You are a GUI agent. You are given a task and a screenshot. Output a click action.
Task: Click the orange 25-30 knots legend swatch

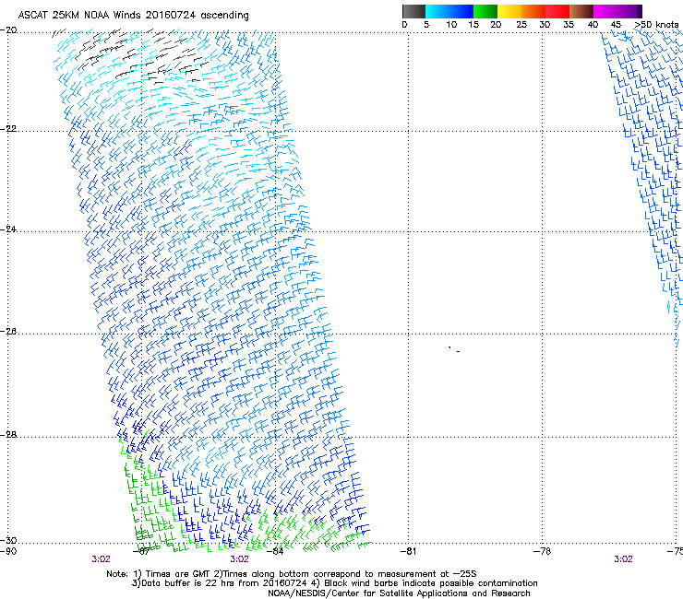[533, 11]
